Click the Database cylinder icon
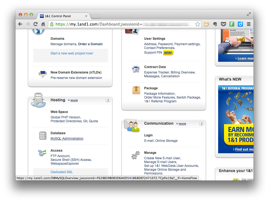Screen dimensions: 269x202 (43, 136)
